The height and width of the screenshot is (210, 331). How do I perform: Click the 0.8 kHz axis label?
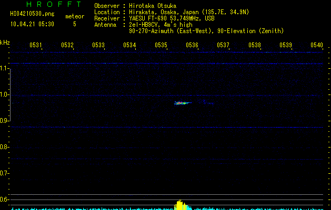coord(4,147)
